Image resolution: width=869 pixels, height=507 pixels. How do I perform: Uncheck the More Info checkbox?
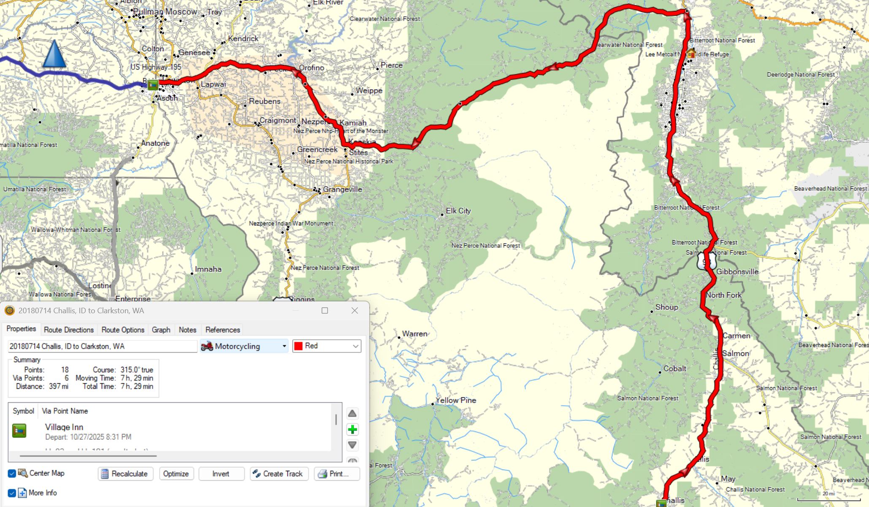pyautogui.click(x=12, y=493)
